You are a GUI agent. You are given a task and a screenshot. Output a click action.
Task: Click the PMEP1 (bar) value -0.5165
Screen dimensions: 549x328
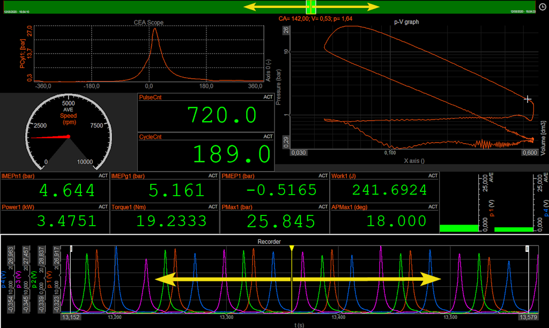(x=281, y=190)
